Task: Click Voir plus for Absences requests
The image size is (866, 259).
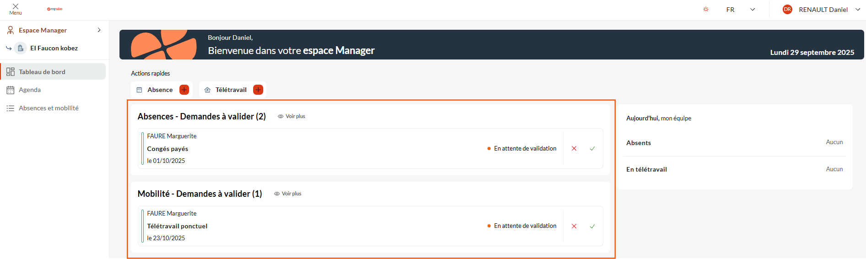Action: pos(292,116)
